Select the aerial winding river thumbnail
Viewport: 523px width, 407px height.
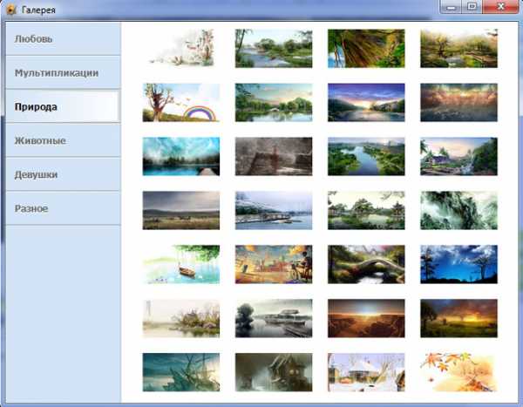(x=366, y=157)
